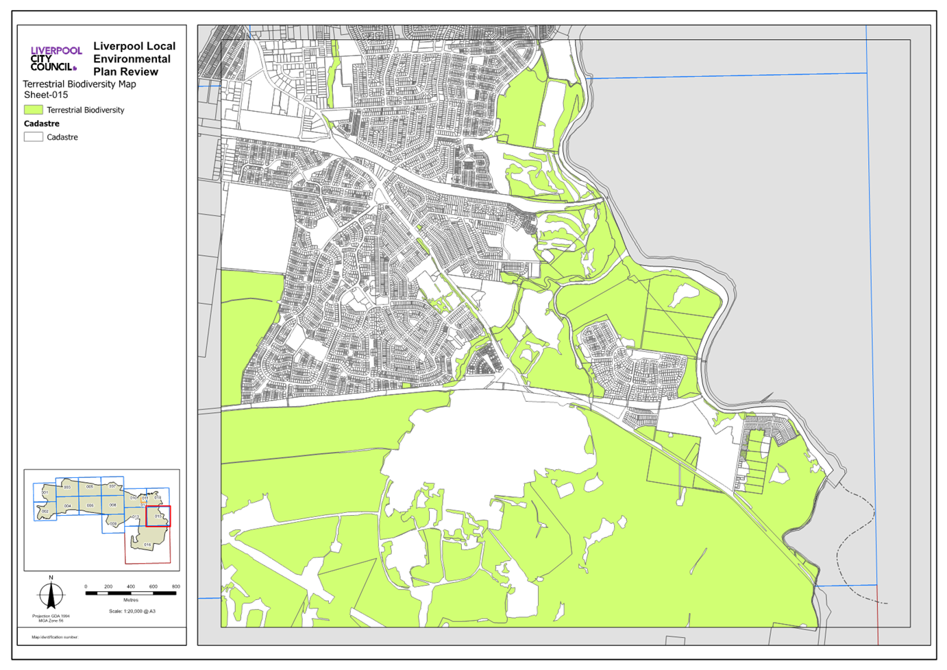Click the 'Map identification number' label
Screen dimensions: 947x670
pyautogui.click(x=55, y=637)
